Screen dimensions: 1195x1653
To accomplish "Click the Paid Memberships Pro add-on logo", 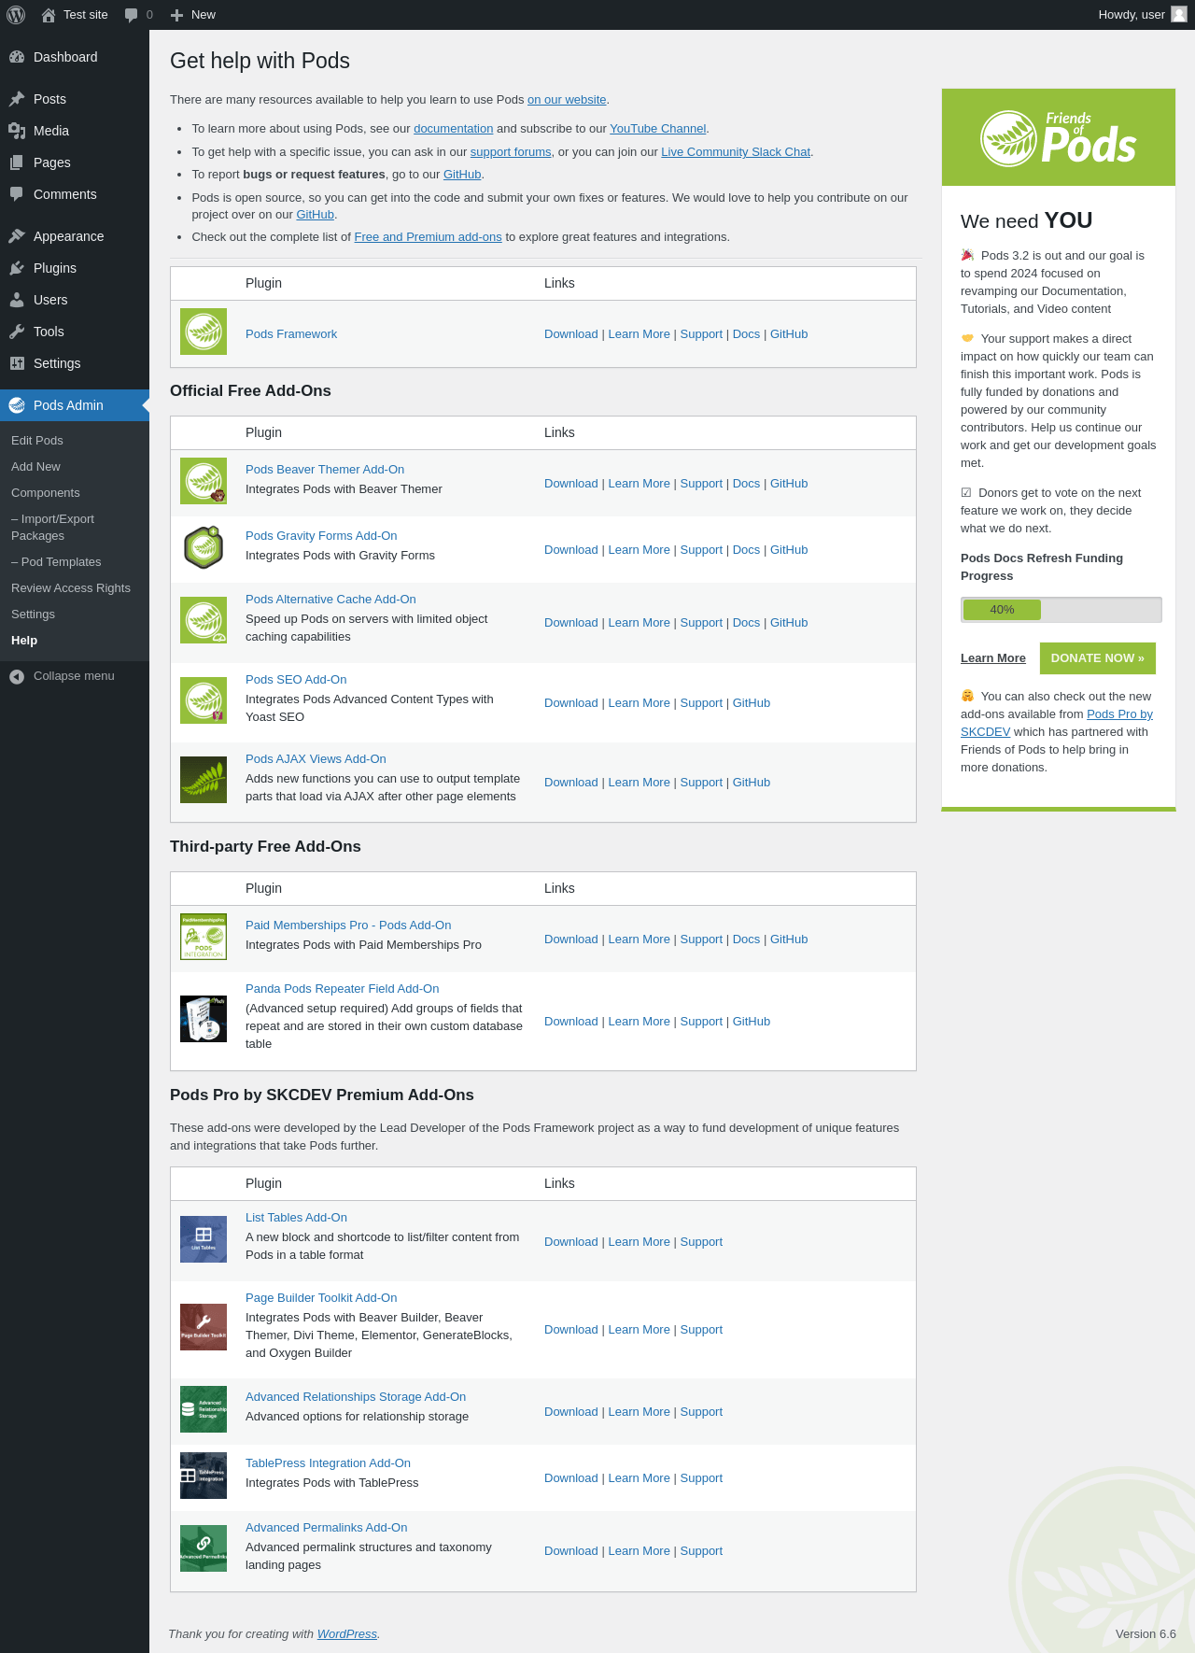I will click(204, 937).
